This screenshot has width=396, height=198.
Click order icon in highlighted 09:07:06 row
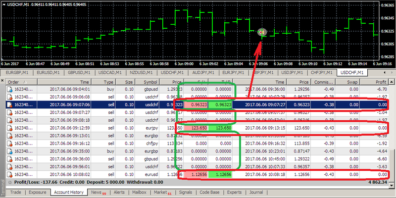pyautogui.click(x=10, y=105)
